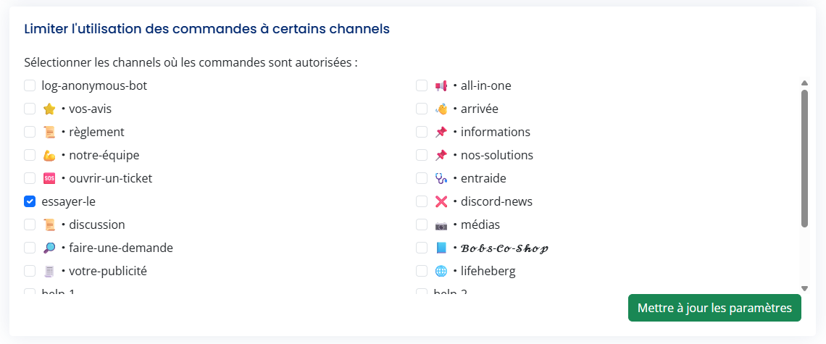This screenshot has height=344, width=826.
Task: Click the globe emoji beside lifeheberg
Action: (441, 271)
